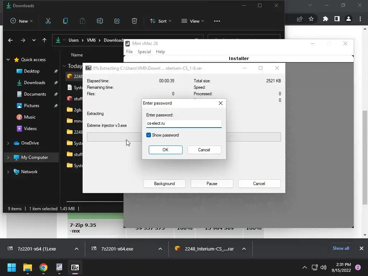Image resolution: width=368 pixels, height=276 pixels.
Task: Open the See more (three dots) menu in Explorer
Action: [217, 21]
